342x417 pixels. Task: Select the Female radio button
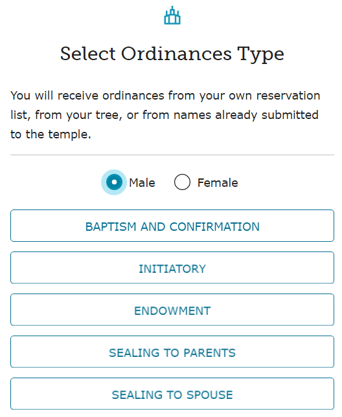point(182,182)
